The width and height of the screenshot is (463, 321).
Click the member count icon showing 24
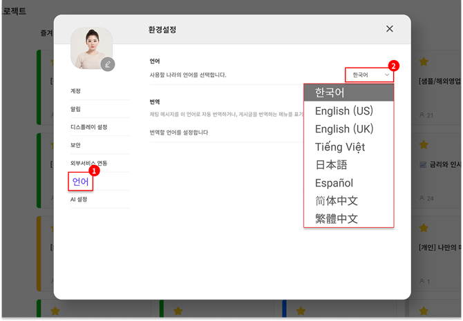click(422, 198)
